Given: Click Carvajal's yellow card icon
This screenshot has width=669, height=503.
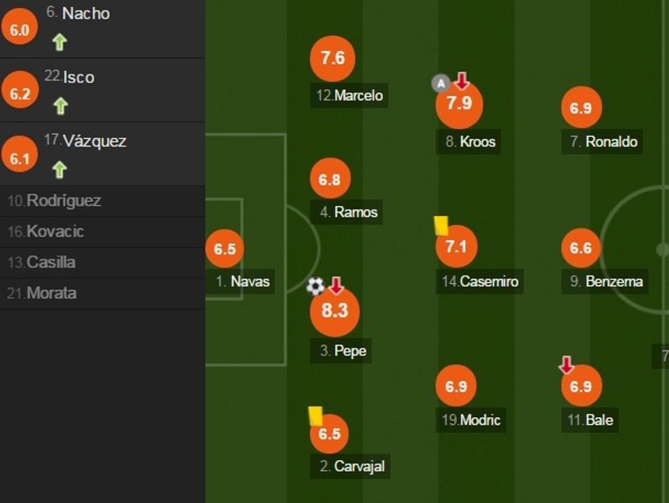Looking at the screenshot, I should pyautogui.click(x=315, y=416).
